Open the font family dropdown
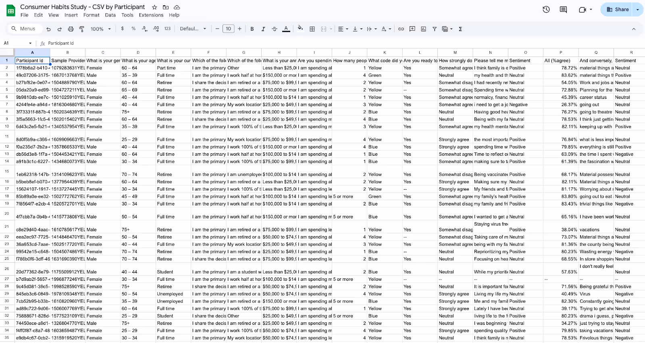Screen dimensions: 645x343 point(193,29)
